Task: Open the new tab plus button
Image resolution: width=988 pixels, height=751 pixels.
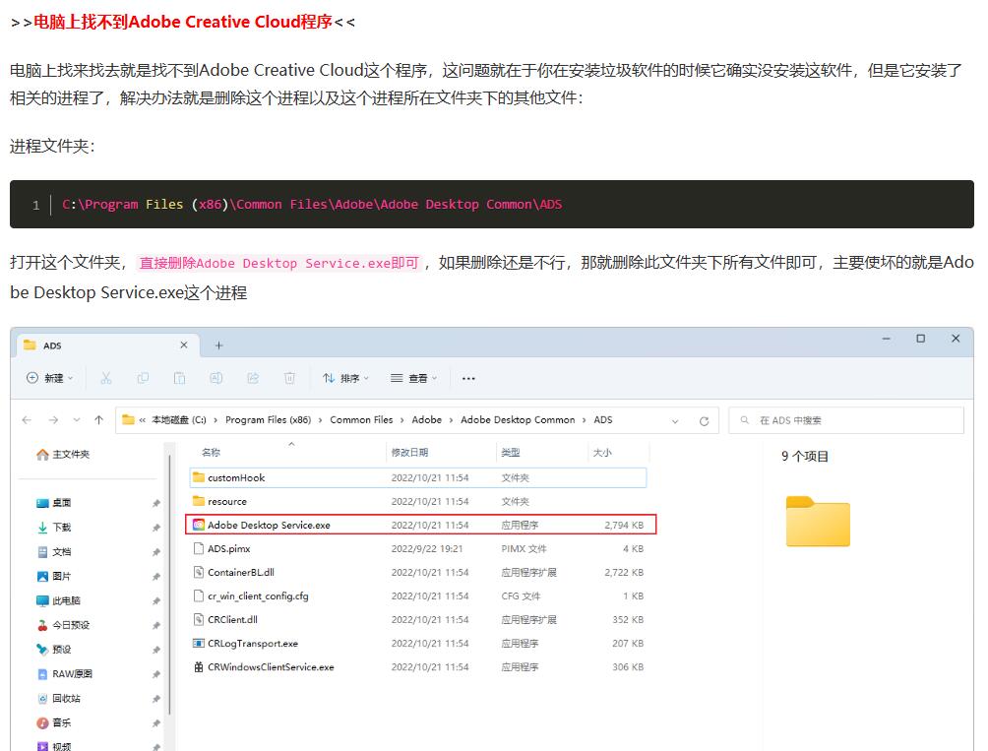Action: point(218,345)
